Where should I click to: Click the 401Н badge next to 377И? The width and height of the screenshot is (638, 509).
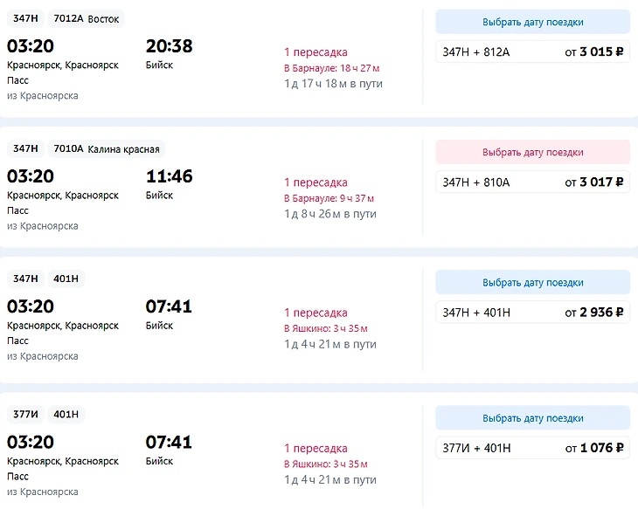(66, 414)
